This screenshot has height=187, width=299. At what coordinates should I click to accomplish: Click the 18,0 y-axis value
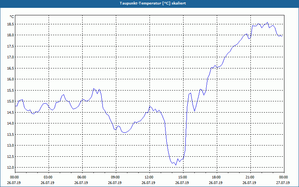[x=11, y=35]
